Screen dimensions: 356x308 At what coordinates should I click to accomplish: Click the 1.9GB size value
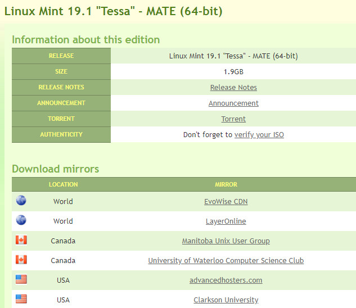[233, 72]
